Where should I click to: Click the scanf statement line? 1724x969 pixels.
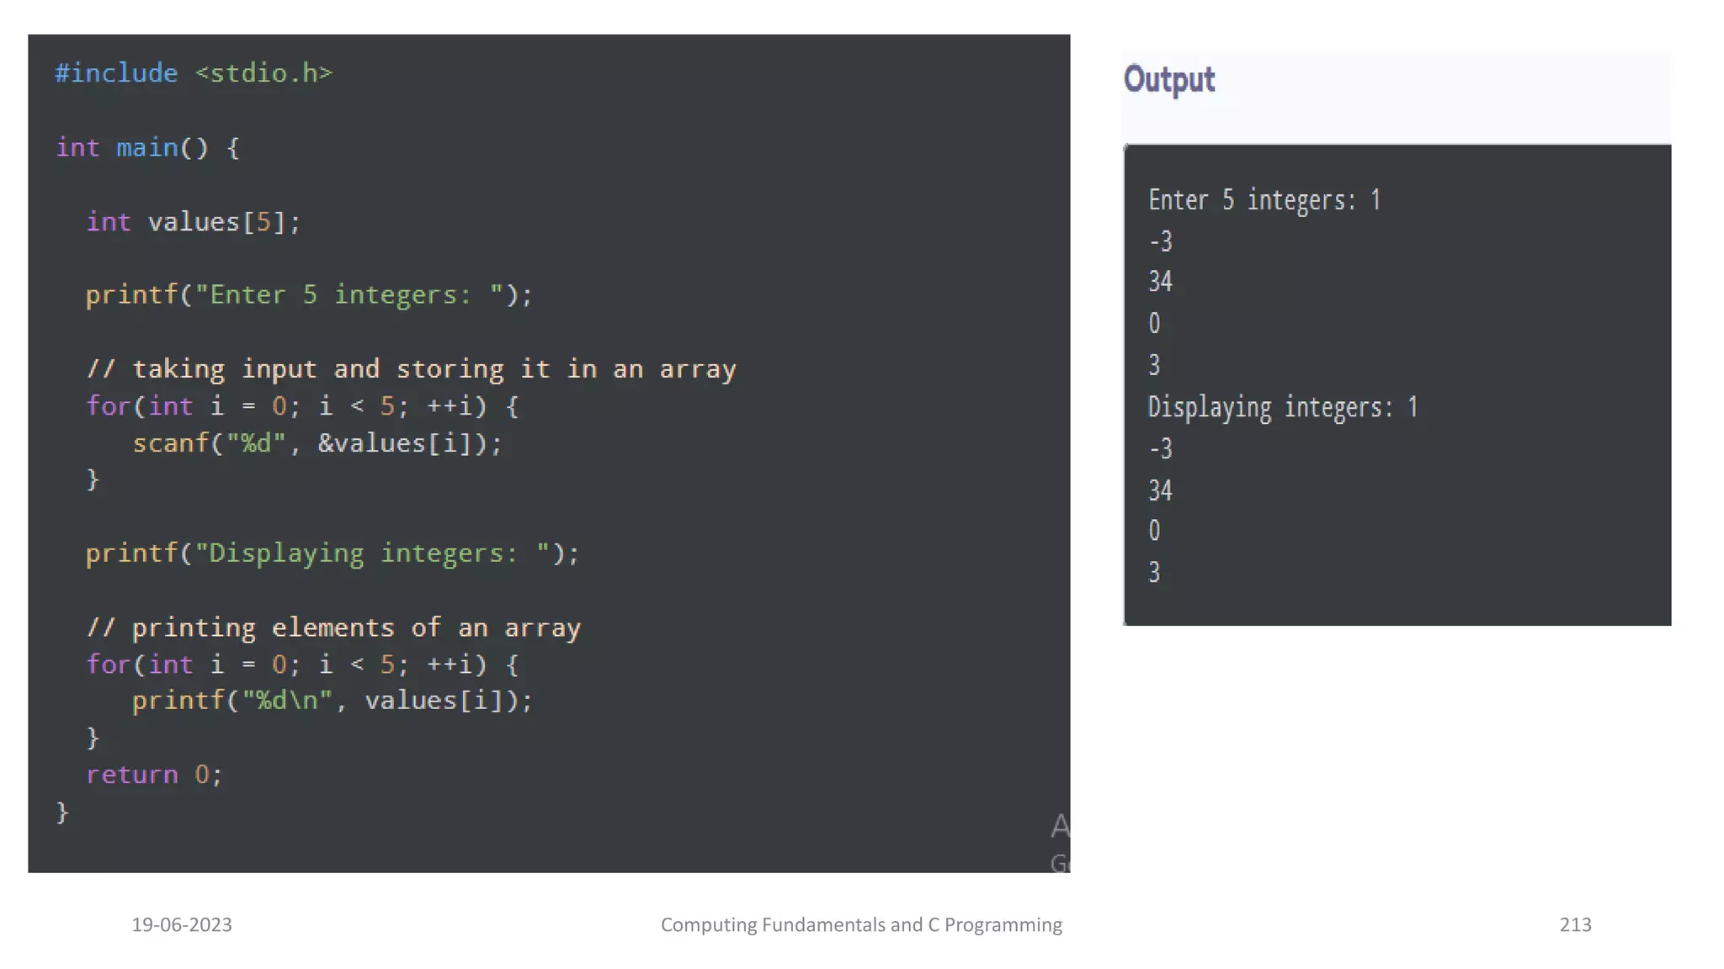click(x=317, y=443)
